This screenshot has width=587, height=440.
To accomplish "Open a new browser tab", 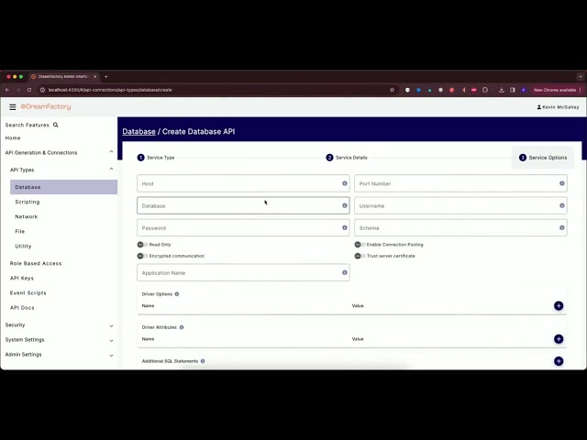I will [x=106, y=76].
